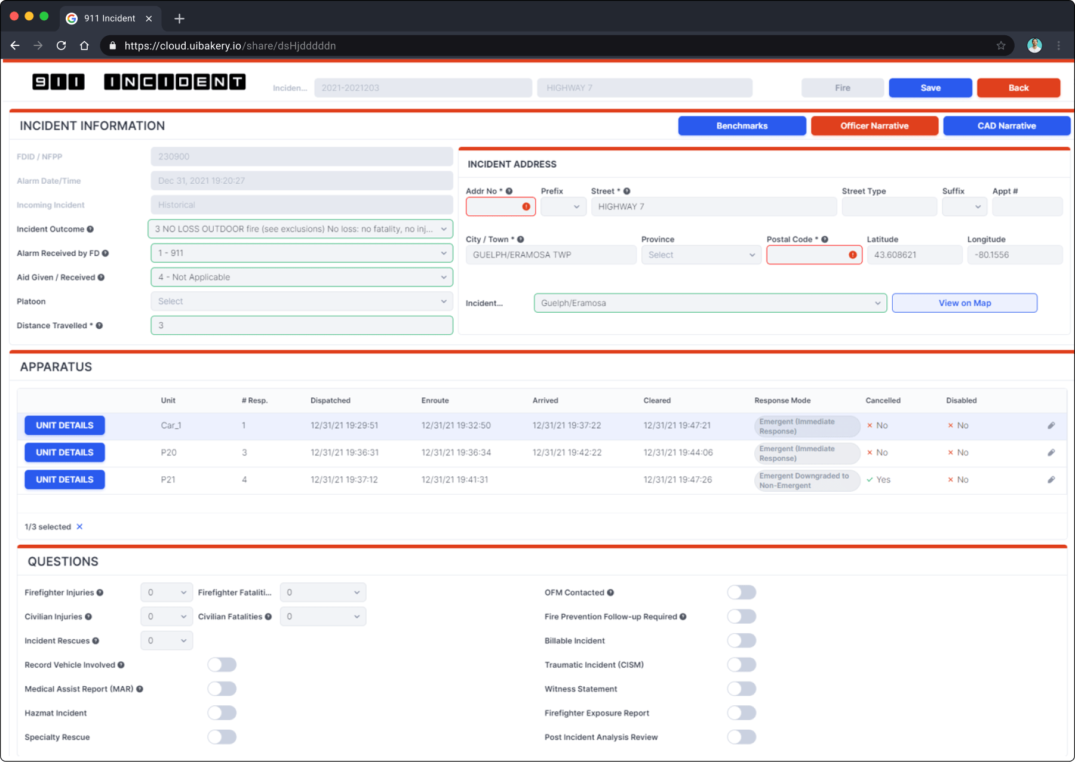The image size is (1075, 762).
Task: Switch to the CAD Narrative view
Action: 1006,126
